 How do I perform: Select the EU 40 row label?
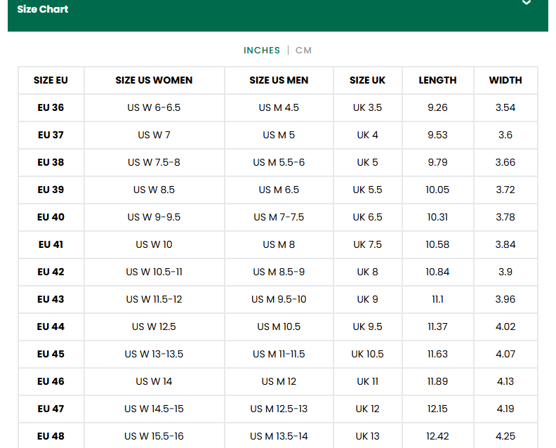pos(51,217)
